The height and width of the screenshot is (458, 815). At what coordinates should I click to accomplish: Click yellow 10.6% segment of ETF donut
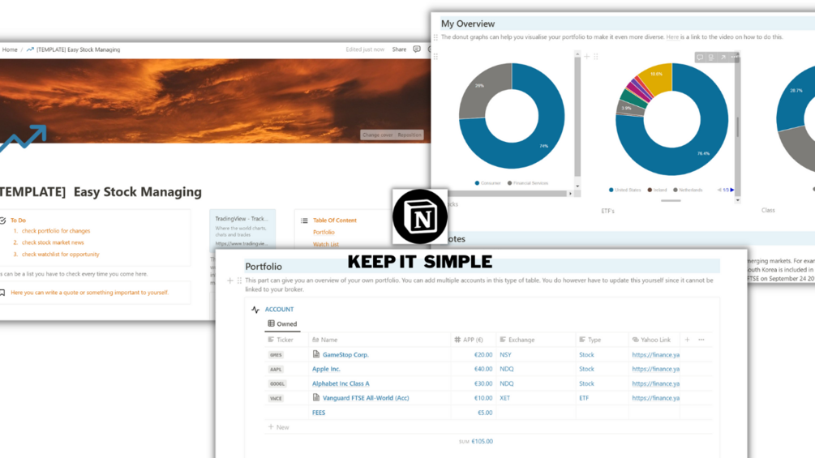657,76
